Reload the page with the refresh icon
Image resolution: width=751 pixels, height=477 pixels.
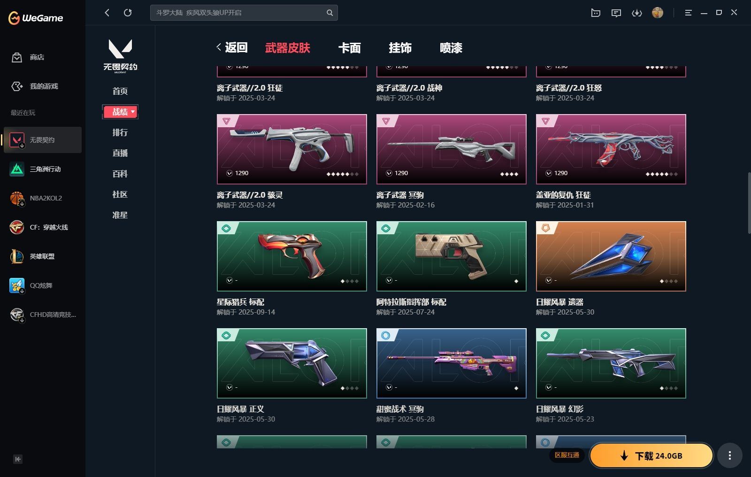[128, 13]
